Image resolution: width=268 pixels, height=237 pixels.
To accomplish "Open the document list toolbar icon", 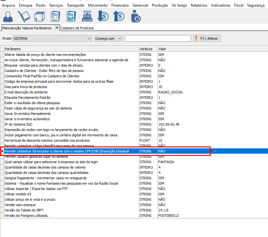I will (56, 16).
